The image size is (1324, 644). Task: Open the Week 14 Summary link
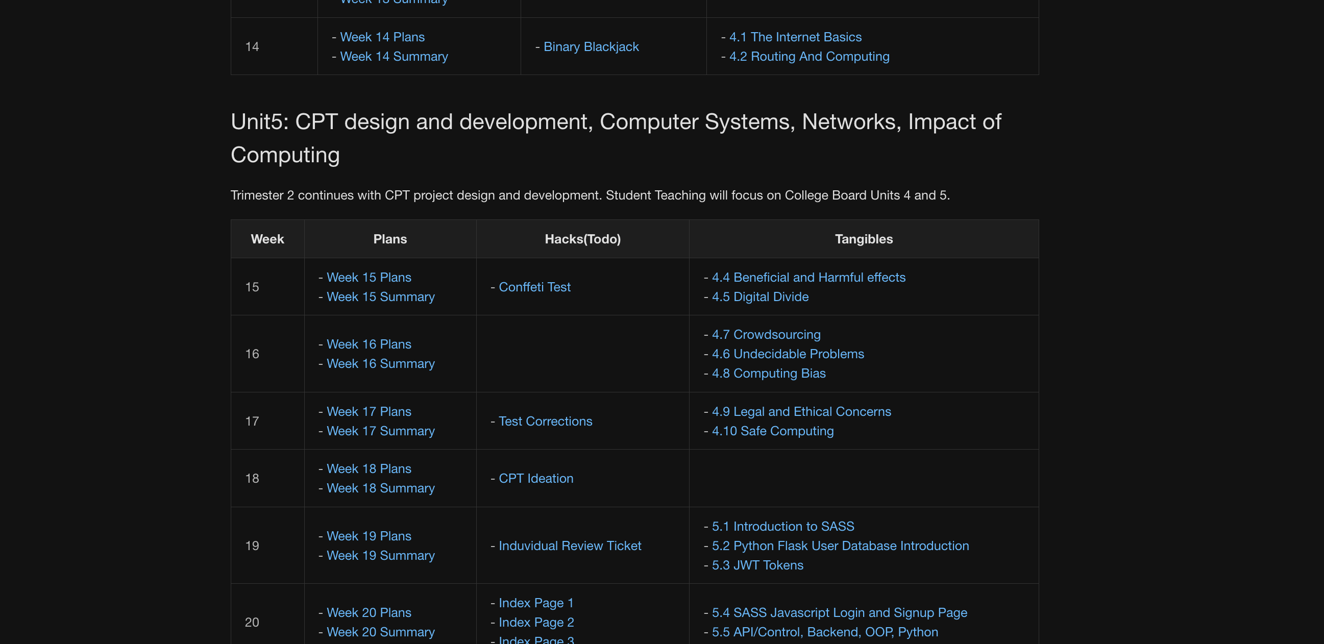click(x=394, y=57)
